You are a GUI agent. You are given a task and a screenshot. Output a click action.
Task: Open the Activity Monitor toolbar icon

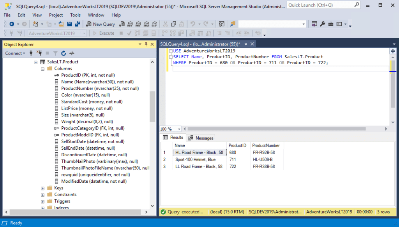(222, 24)
